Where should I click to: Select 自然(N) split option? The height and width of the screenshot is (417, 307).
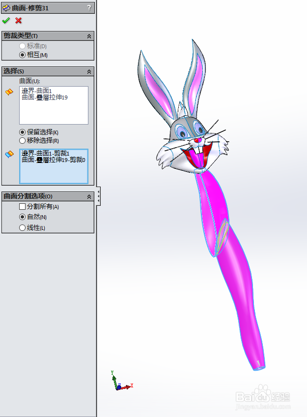[x=22, y=217]
